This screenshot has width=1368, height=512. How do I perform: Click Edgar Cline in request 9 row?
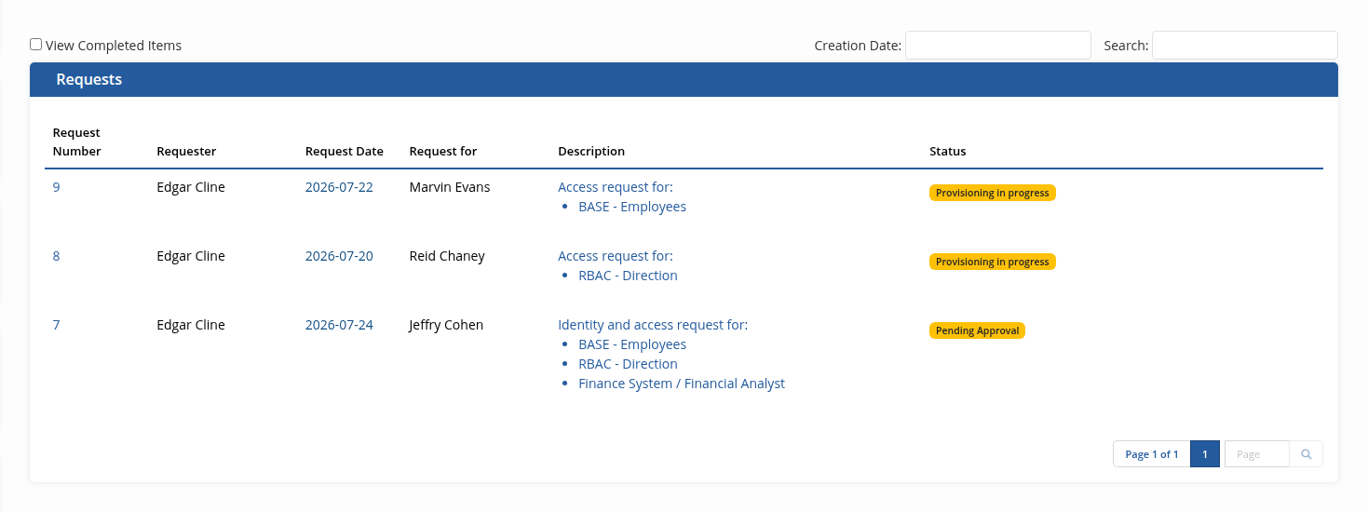[x=191, y=187]
